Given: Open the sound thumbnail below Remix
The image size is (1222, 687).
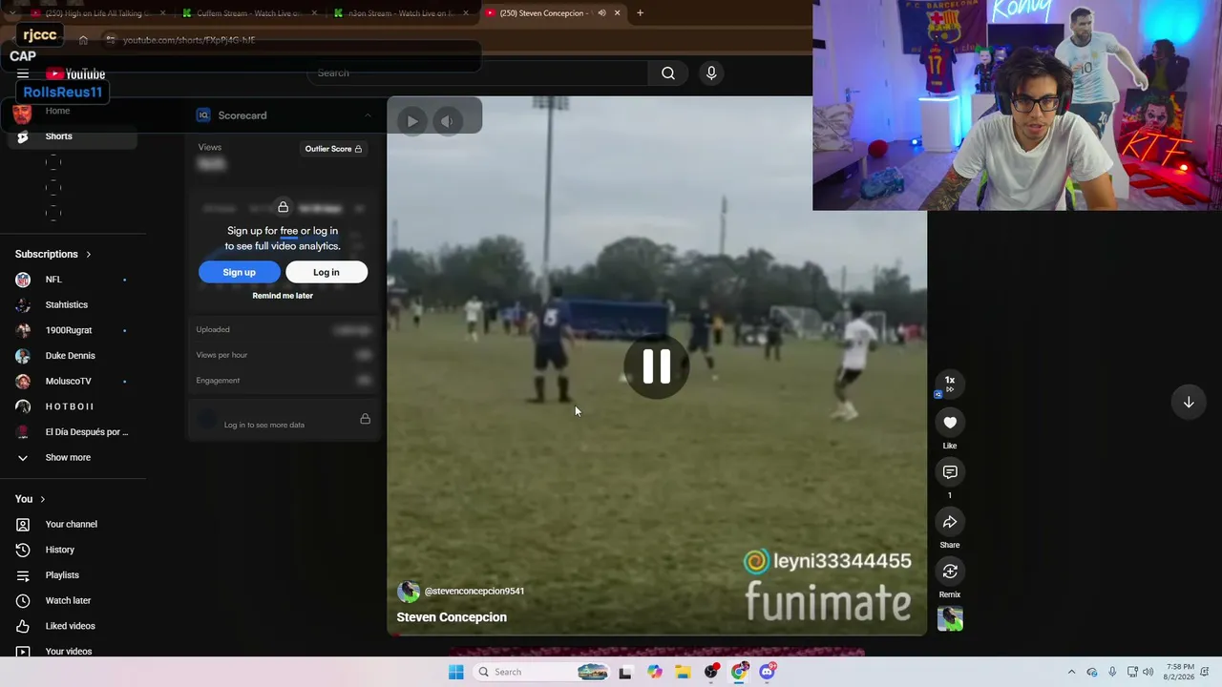Looking at the screenshot, I should [x=950, y=619].
